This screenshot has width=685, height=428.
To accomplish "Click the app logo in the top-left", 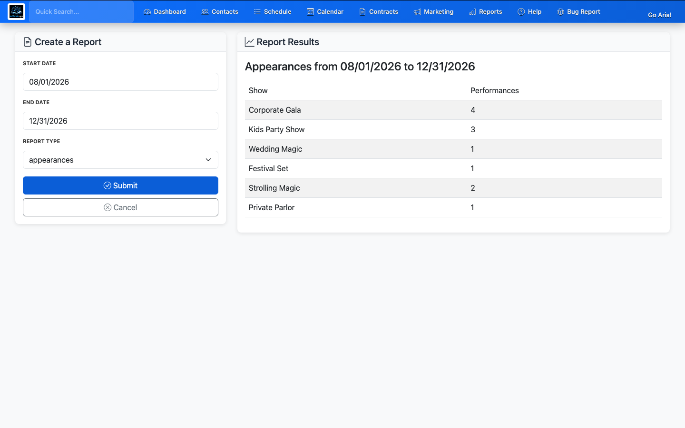I will point(17,11).
